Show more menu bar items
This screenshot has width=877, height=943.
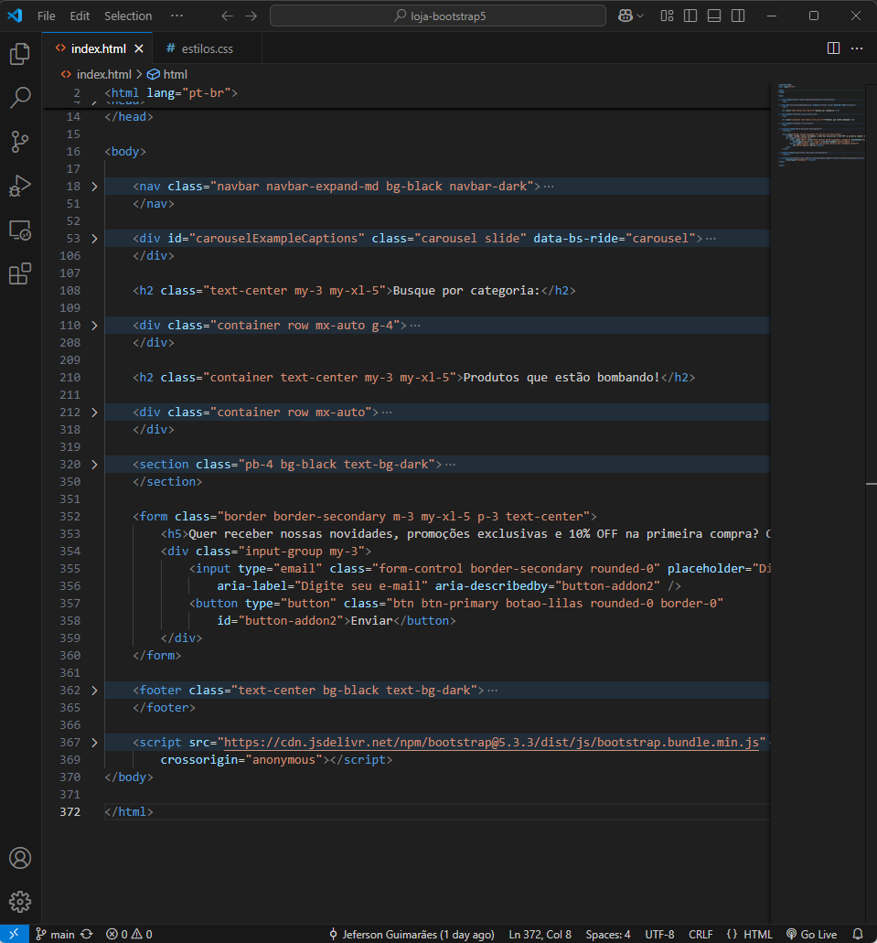click(x=176, y=16)
